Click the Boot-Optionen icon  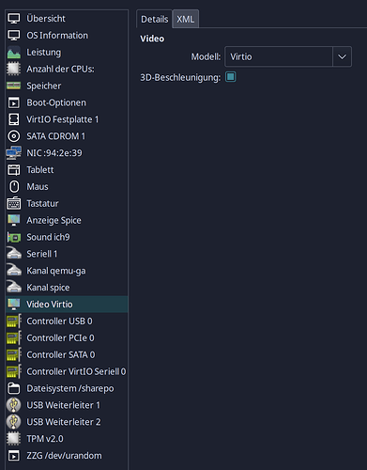click(14, 102)
